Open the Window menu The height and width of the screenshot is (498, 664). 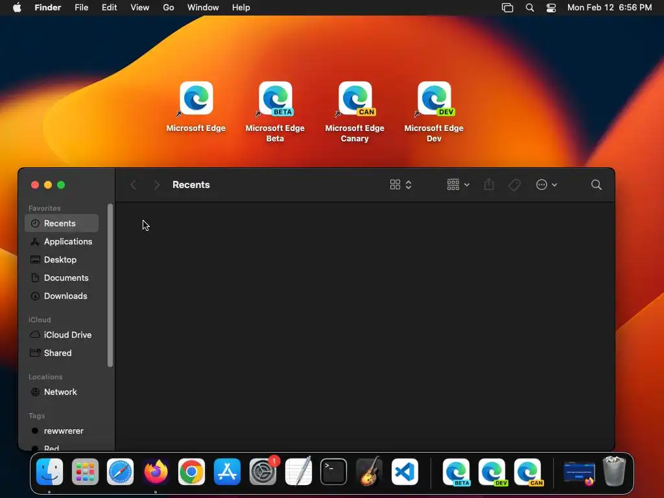203,8
